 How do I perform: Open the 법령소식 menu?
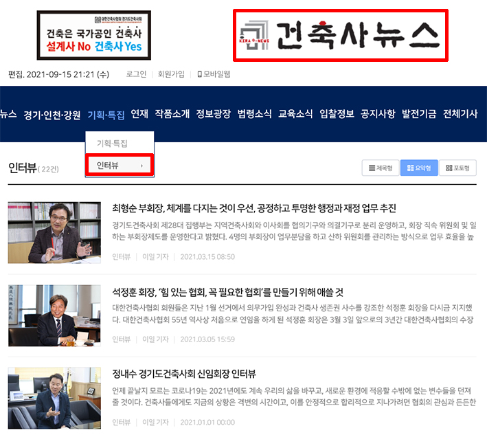coord(254,113)
